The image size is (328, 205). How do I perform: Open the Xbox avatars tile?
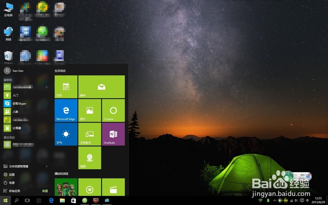(66, 187)
